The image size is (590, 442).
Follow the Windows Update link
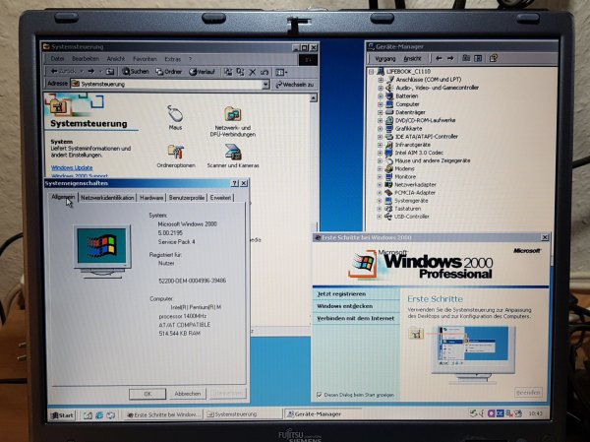point(72,167)
